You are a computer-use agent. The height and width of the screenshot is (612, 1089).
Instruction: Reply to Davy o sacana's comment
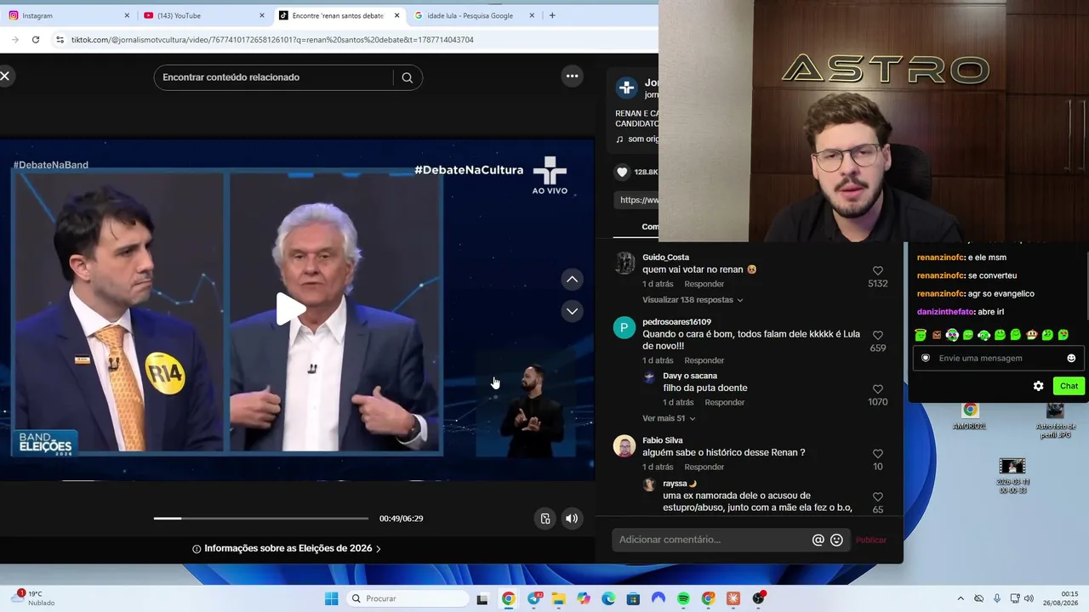point(725,402)
